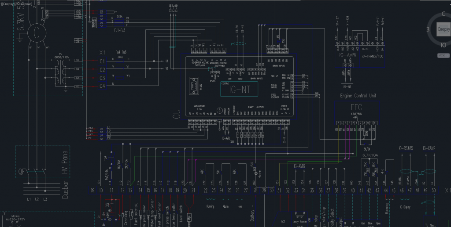The height and width of the screenshot is (227, 451).
Task: Select the Fu4-Fu6 fuse label
Action: tap(121, 52)
